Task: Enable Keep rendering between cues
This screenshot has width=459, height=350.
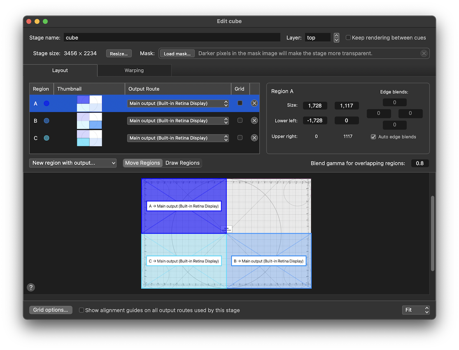Action: 348,37
